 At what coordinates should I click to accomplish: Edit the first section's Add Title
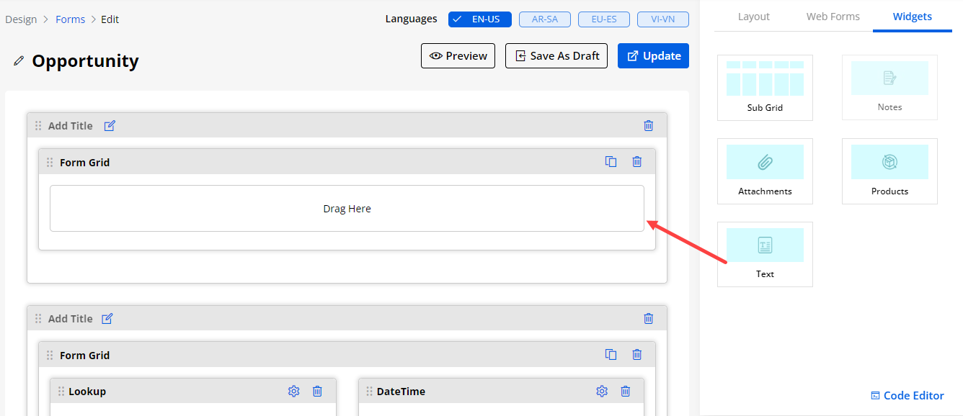coord(110,125)
